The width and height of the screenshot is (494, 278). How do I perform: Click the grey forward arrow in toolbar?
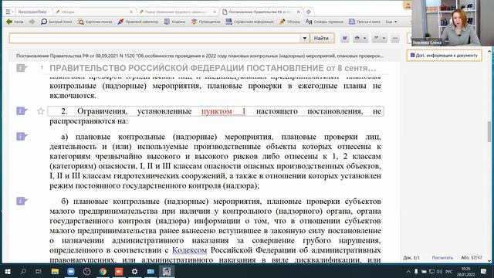click(32, 22)
